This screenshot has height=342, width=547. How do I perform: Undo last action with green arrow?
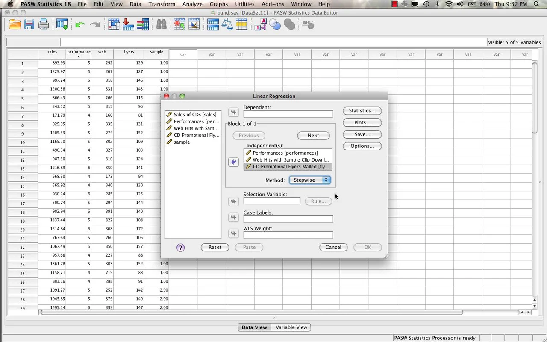click(x=80, y=25)
